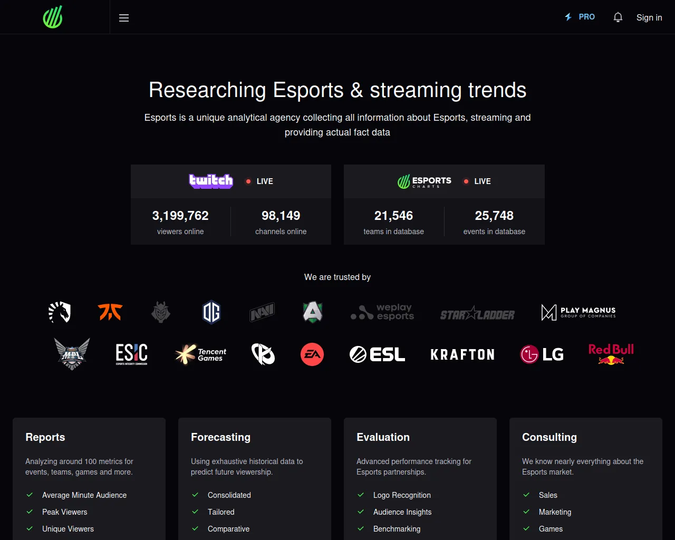Click the StarLadder logo

click(x=478, y=313)
